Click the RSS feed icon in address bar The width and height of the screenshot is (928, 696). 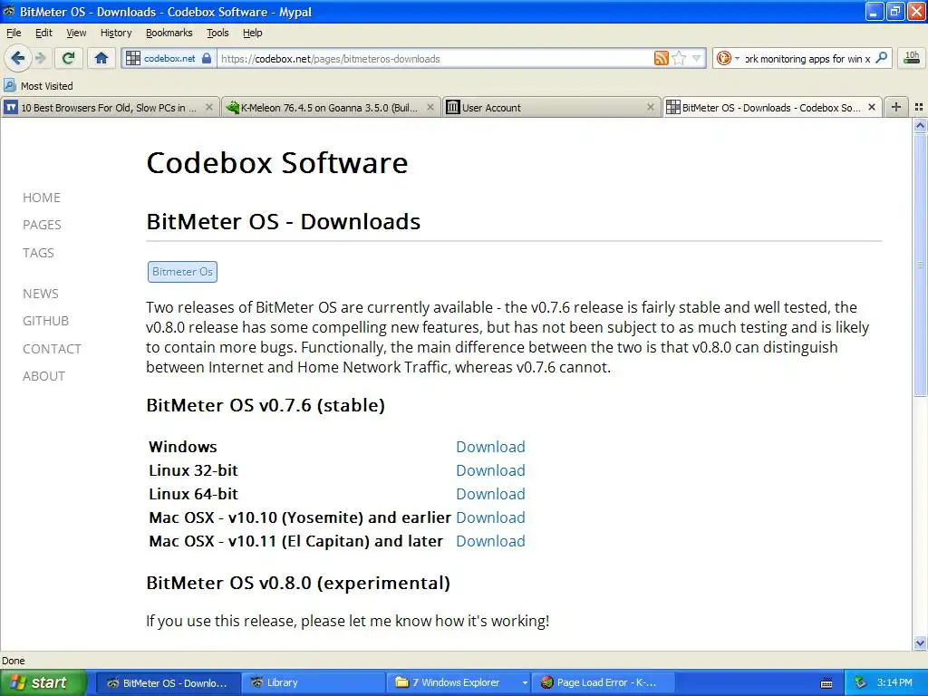[x=661, y=58]
